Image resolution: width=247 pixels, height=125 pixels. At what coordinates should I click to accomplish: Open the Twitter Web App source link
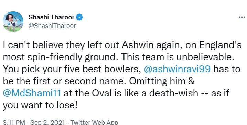pyautogui.click(x=94, y=122)
